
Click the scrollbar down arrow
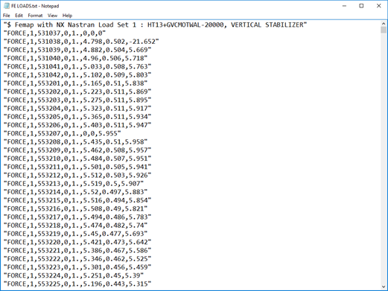[x=384, y=287]
